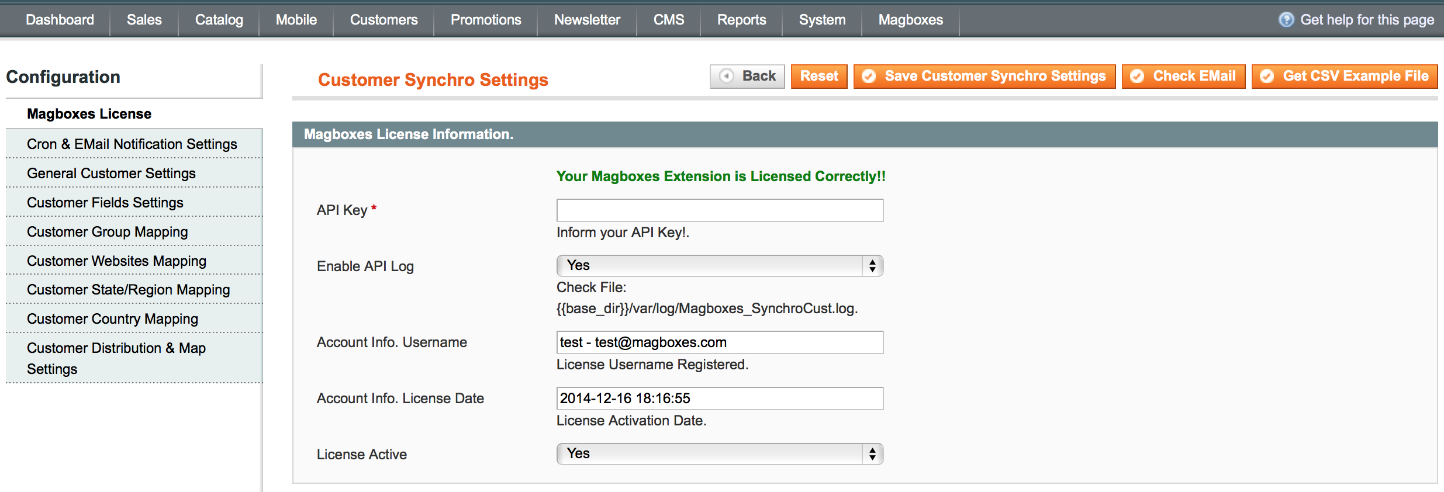Open the License Active dropdown
Image resolution: width=1444 pixels, height=492 pixels.
[x=720, y=454]
